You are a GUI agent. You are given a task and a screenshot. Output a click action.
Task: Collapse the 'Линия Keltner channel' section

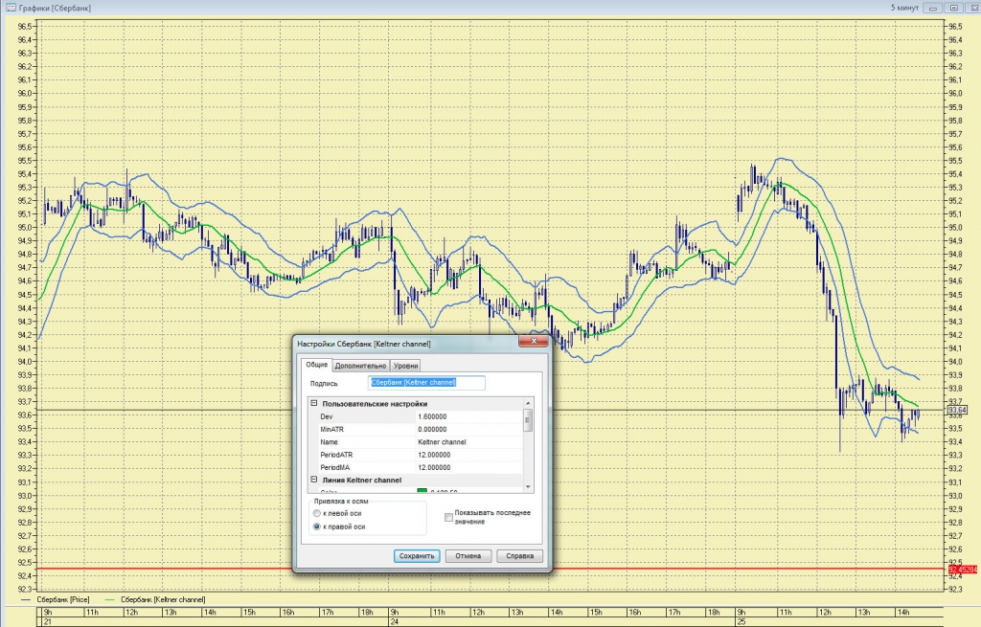tap(314, 481)
